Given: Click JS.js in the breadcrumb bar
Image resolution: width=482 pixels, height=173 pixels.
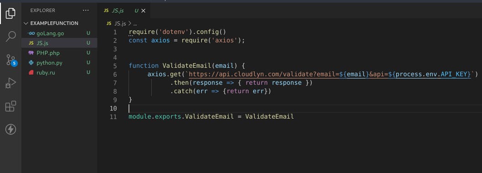Looking at the screenshot, I should click(120, 23).
